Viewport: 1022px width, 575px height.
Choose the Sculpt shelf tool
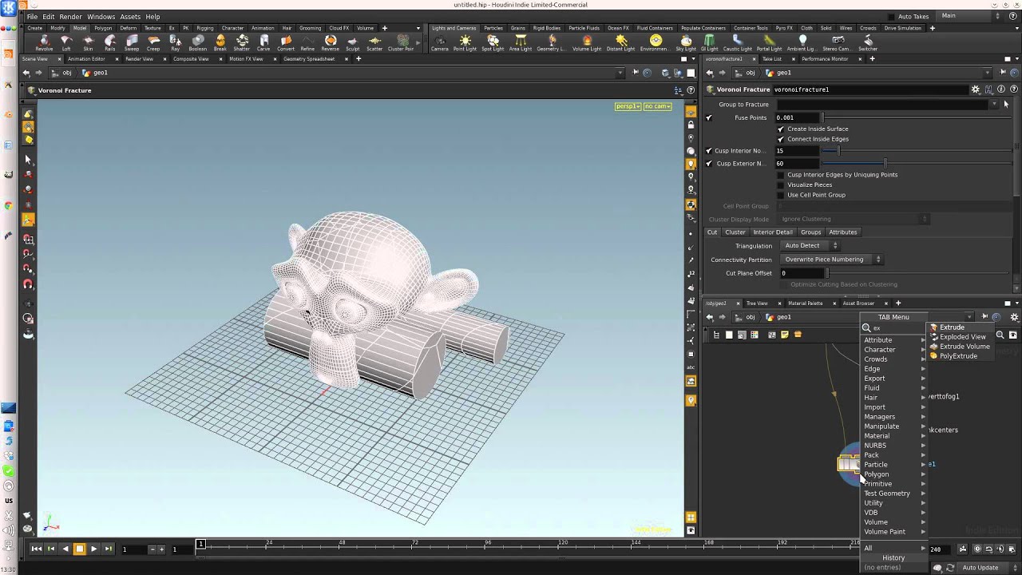pyautogui.click(x=352, y=43)
